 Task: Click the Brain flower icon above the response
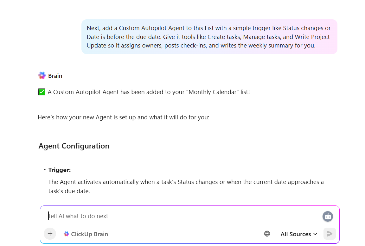click(x=42, y=75)
